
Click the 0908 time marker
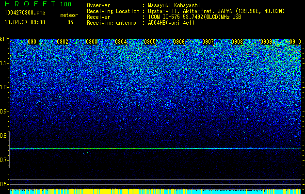[237, 42]
